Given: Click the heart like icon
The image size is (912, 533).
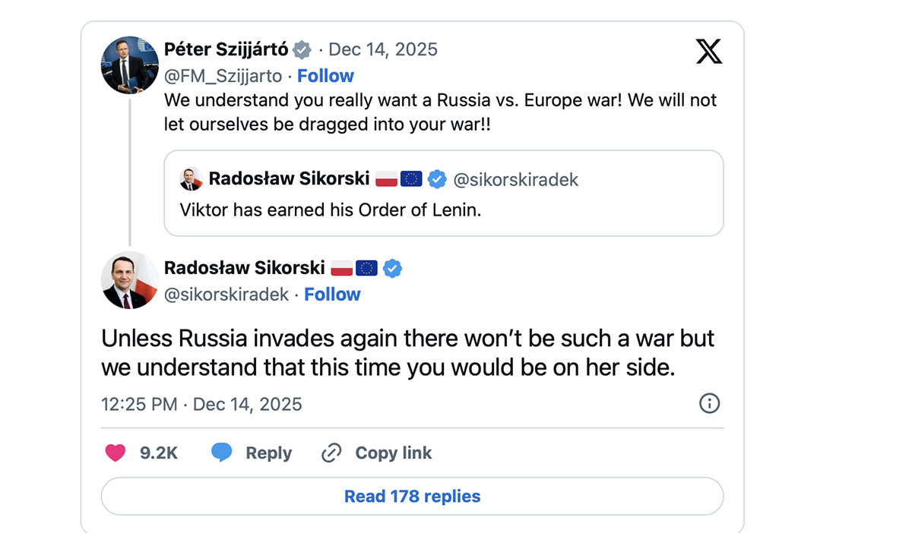Looking at the screenshot, I should pyautogui.click(x=115, y=453).
